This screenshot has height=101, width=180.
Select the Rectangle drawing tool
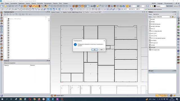pos(27,9)
